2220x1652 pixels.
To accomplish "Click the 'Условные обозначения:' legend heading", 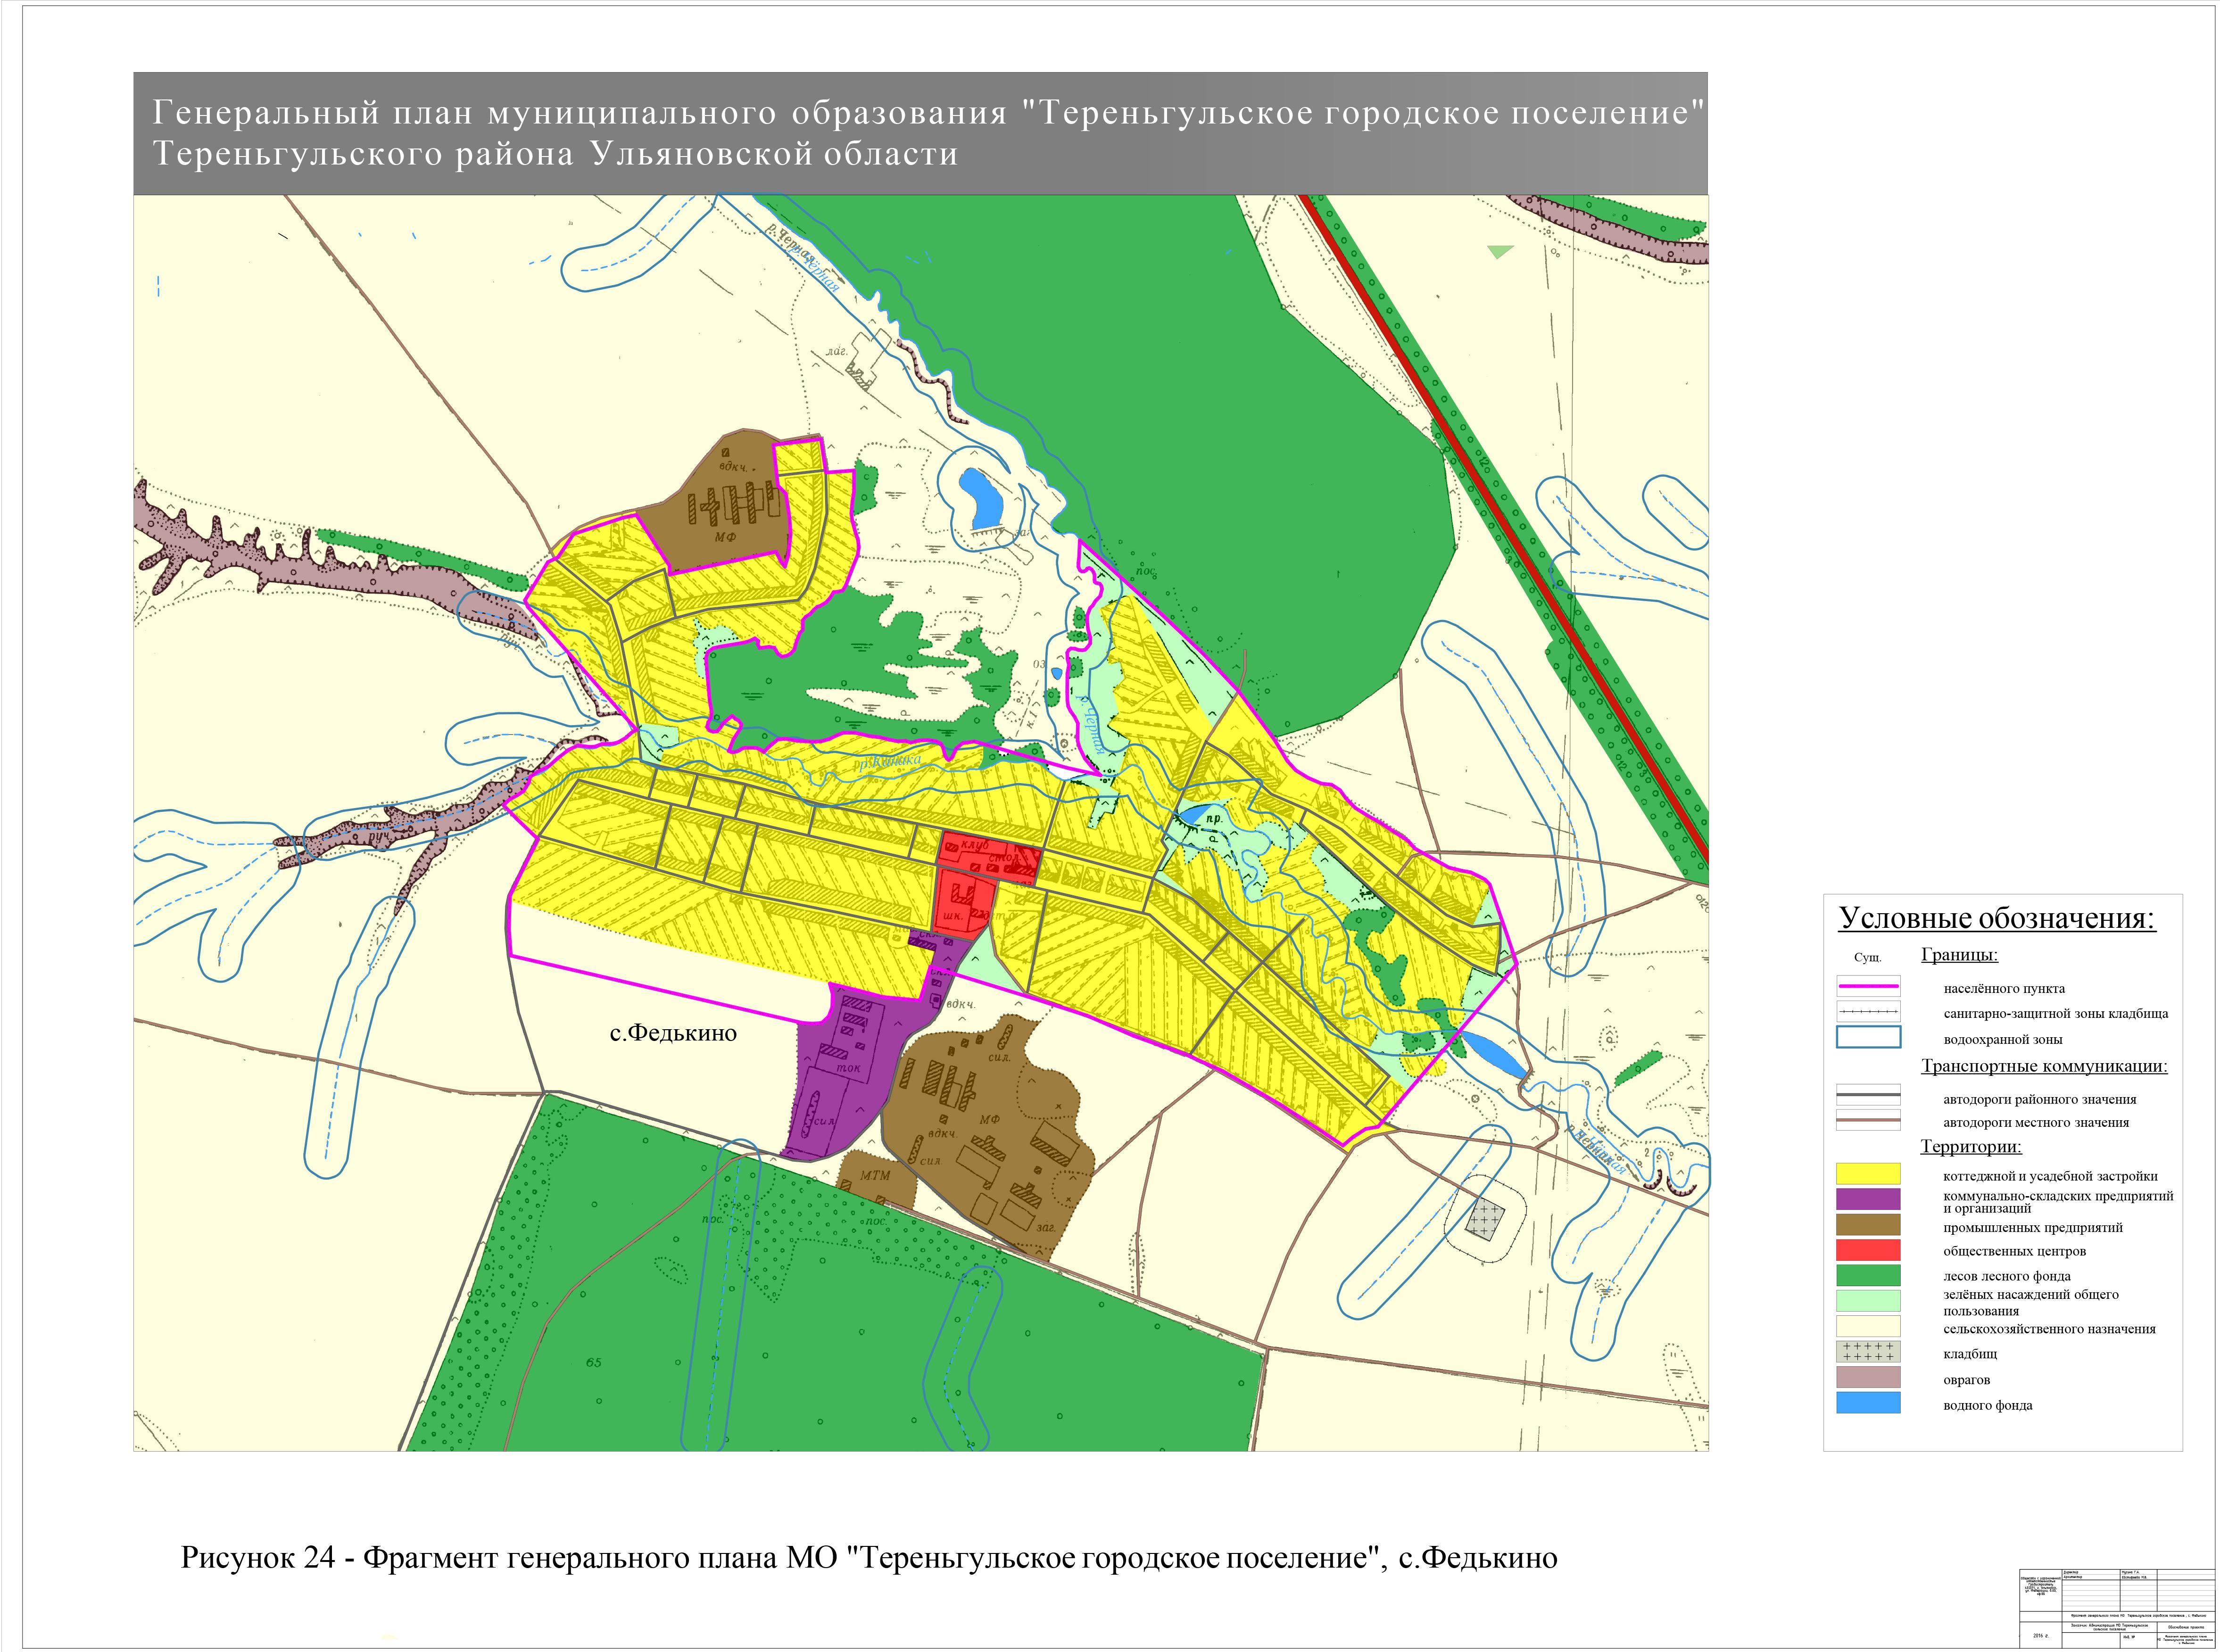I will point(1997,918).
